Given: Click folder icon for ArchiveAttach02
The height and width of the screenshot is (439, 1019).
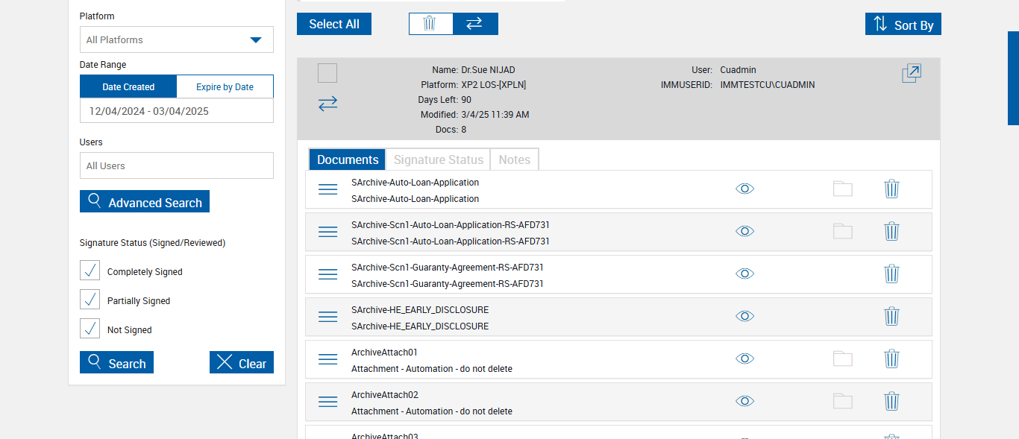Looking at the screenshot, I should [843, 401].
